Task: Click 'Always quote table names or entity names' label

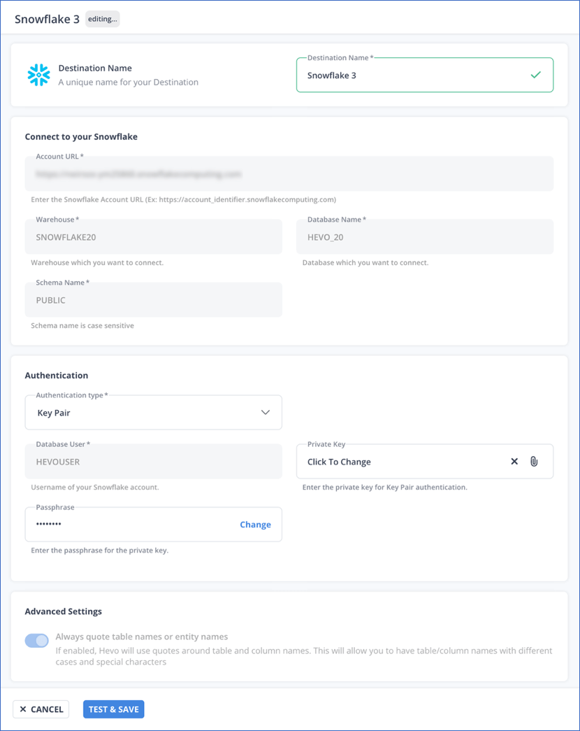Action: 142,637
